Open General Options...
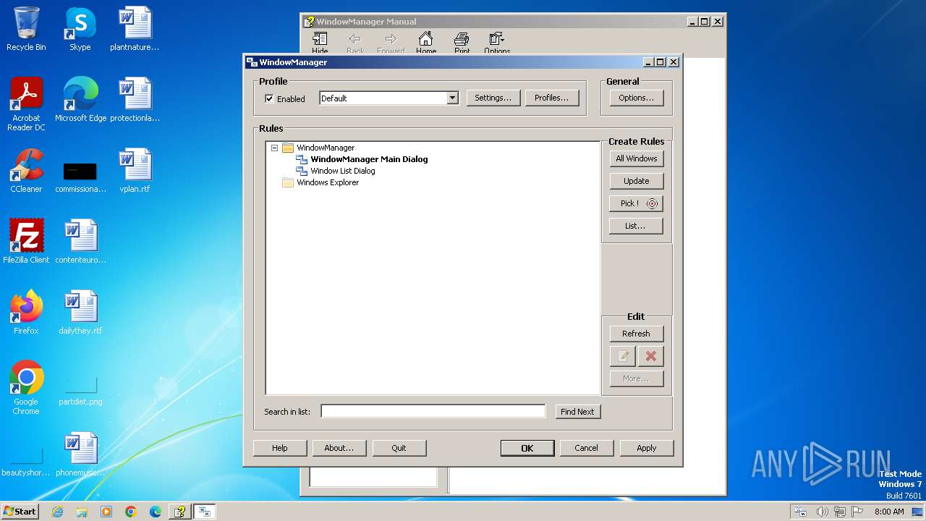The width and height of the screenshot is (926, 521). click(x=637, y=98)
